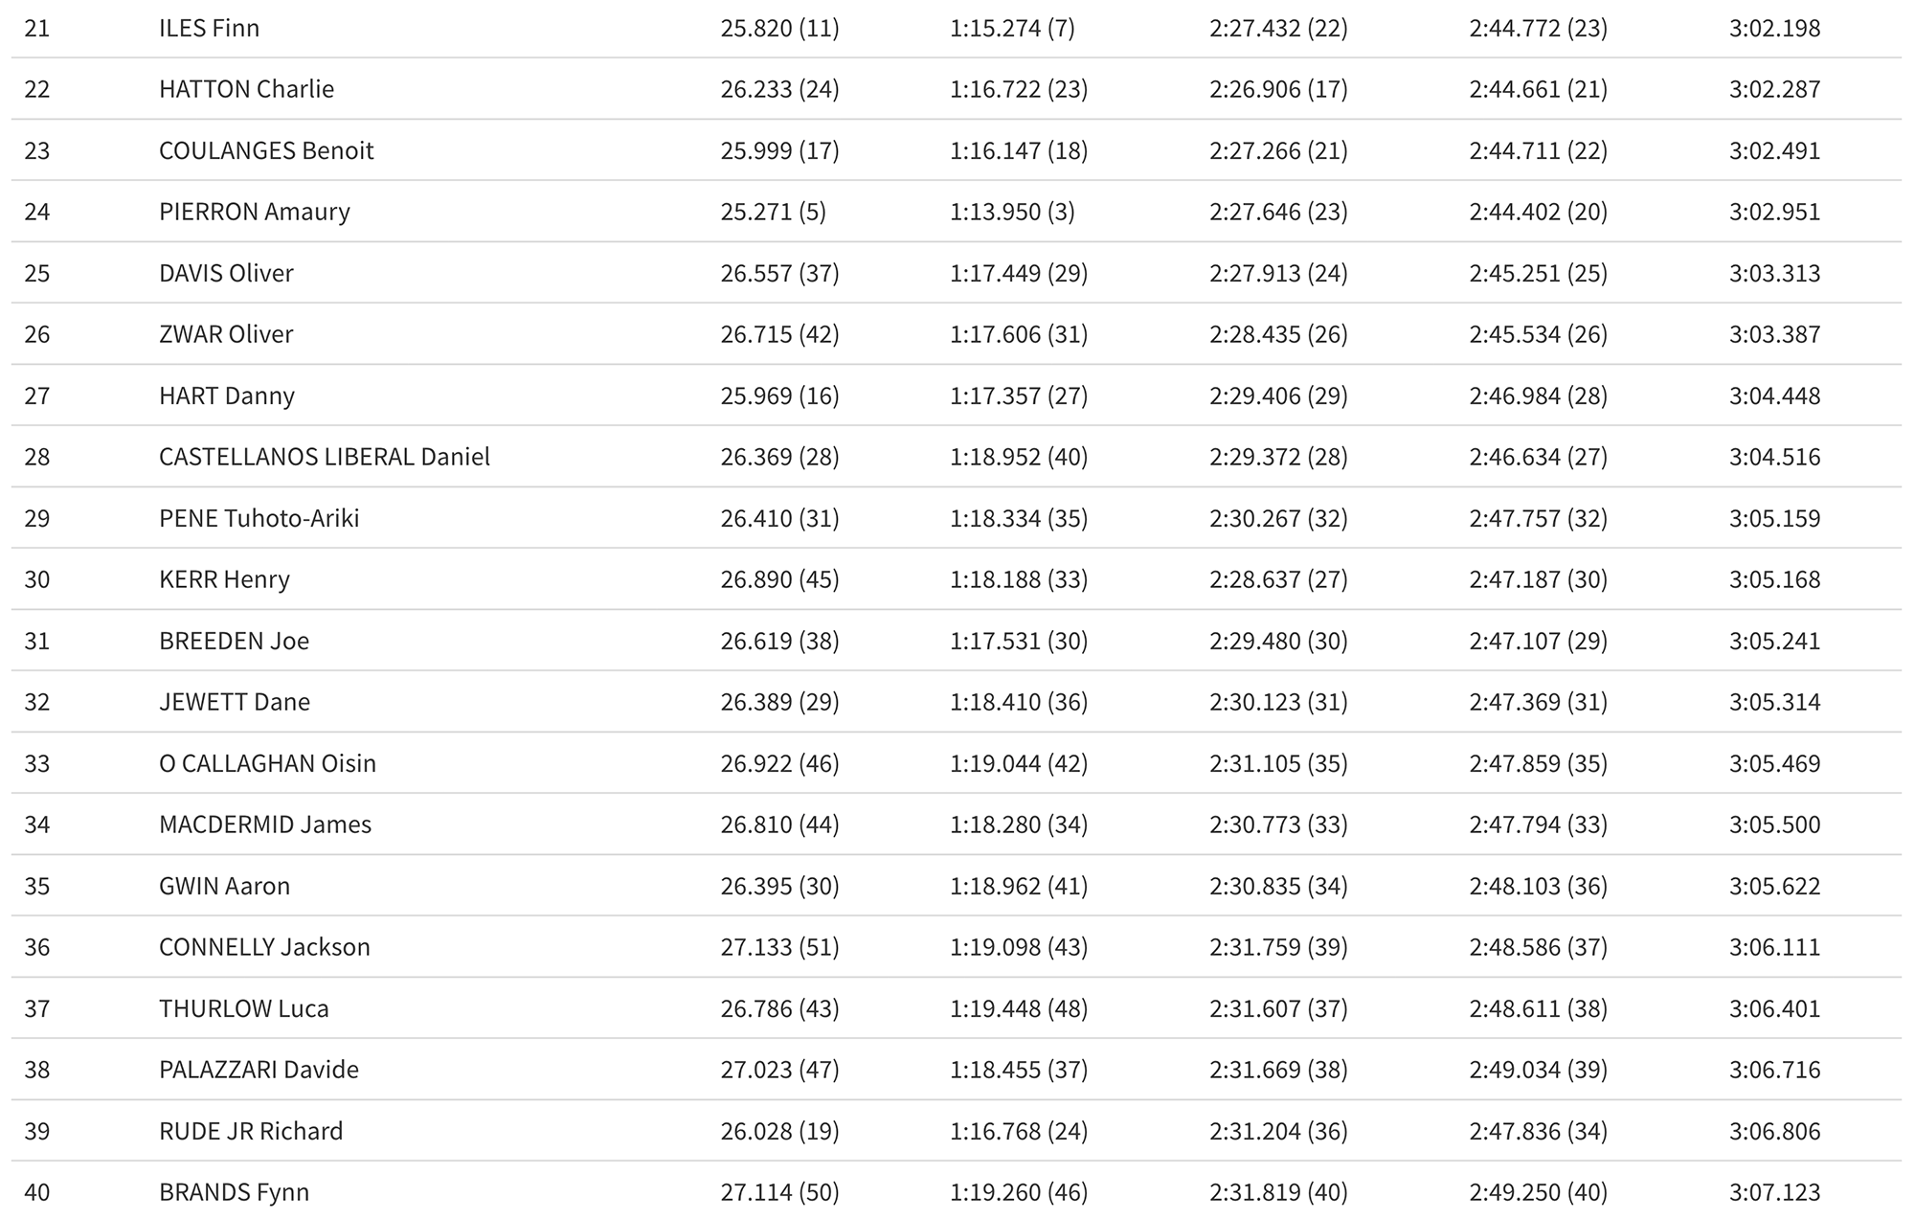Select rider name ILES Finn
Viewport: 1915px width, 1219px height.
pyautogui.click(x=209, y=28)
